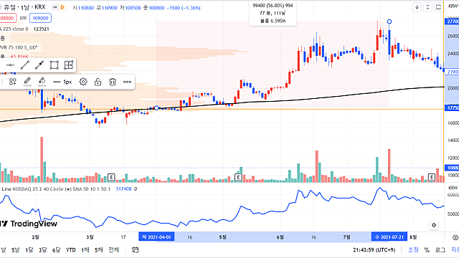The image size is (459, 258).
Task: Toggle the drawing lock icon
Action: (98, 82)
